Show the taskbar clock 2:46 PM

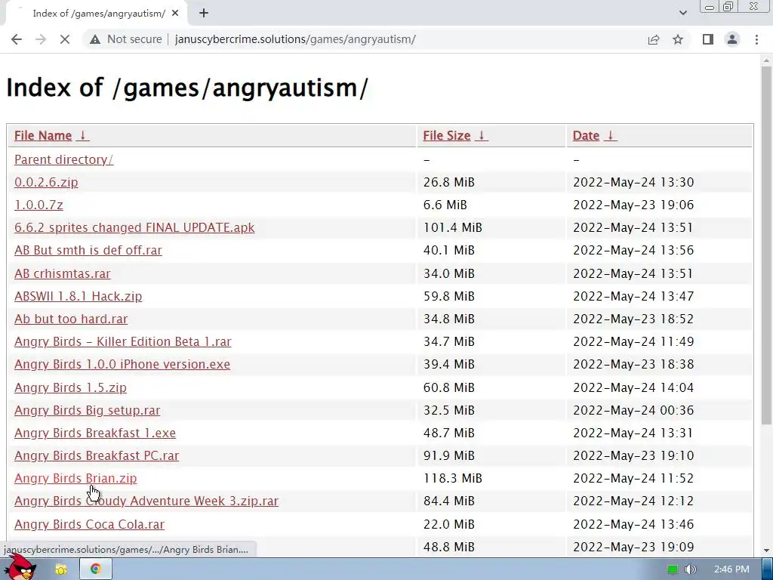click(731, 569)
